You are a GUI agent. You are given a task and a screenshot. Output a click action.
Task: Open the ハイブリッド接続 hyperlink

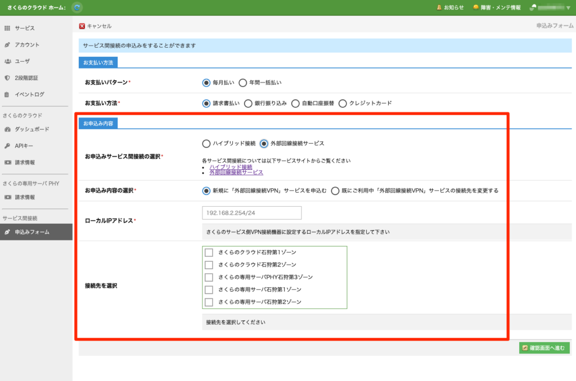[231, 167]
